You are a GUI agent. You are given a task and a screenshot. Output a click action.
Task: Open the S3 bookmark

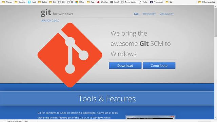pos(70,2)
